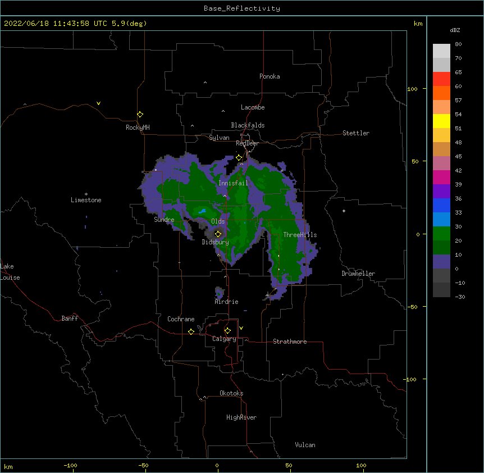This screenshot has height=473, width=484.
Task: Click the Banff label
Action: pos(70,319)
